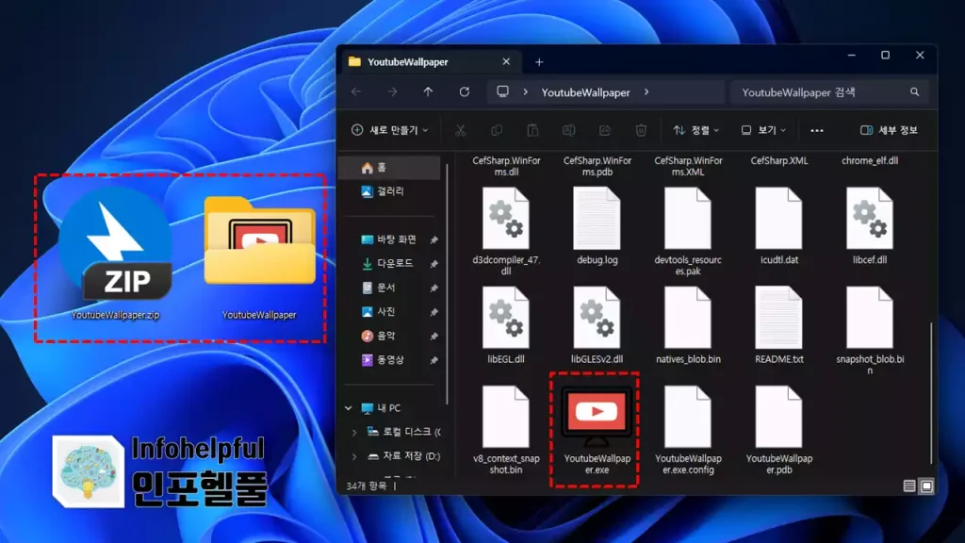The width and height of the screenshot is (965, 543).
Task: Select the YoutubeWallpaper.pdb file
Action: (778, 430)
